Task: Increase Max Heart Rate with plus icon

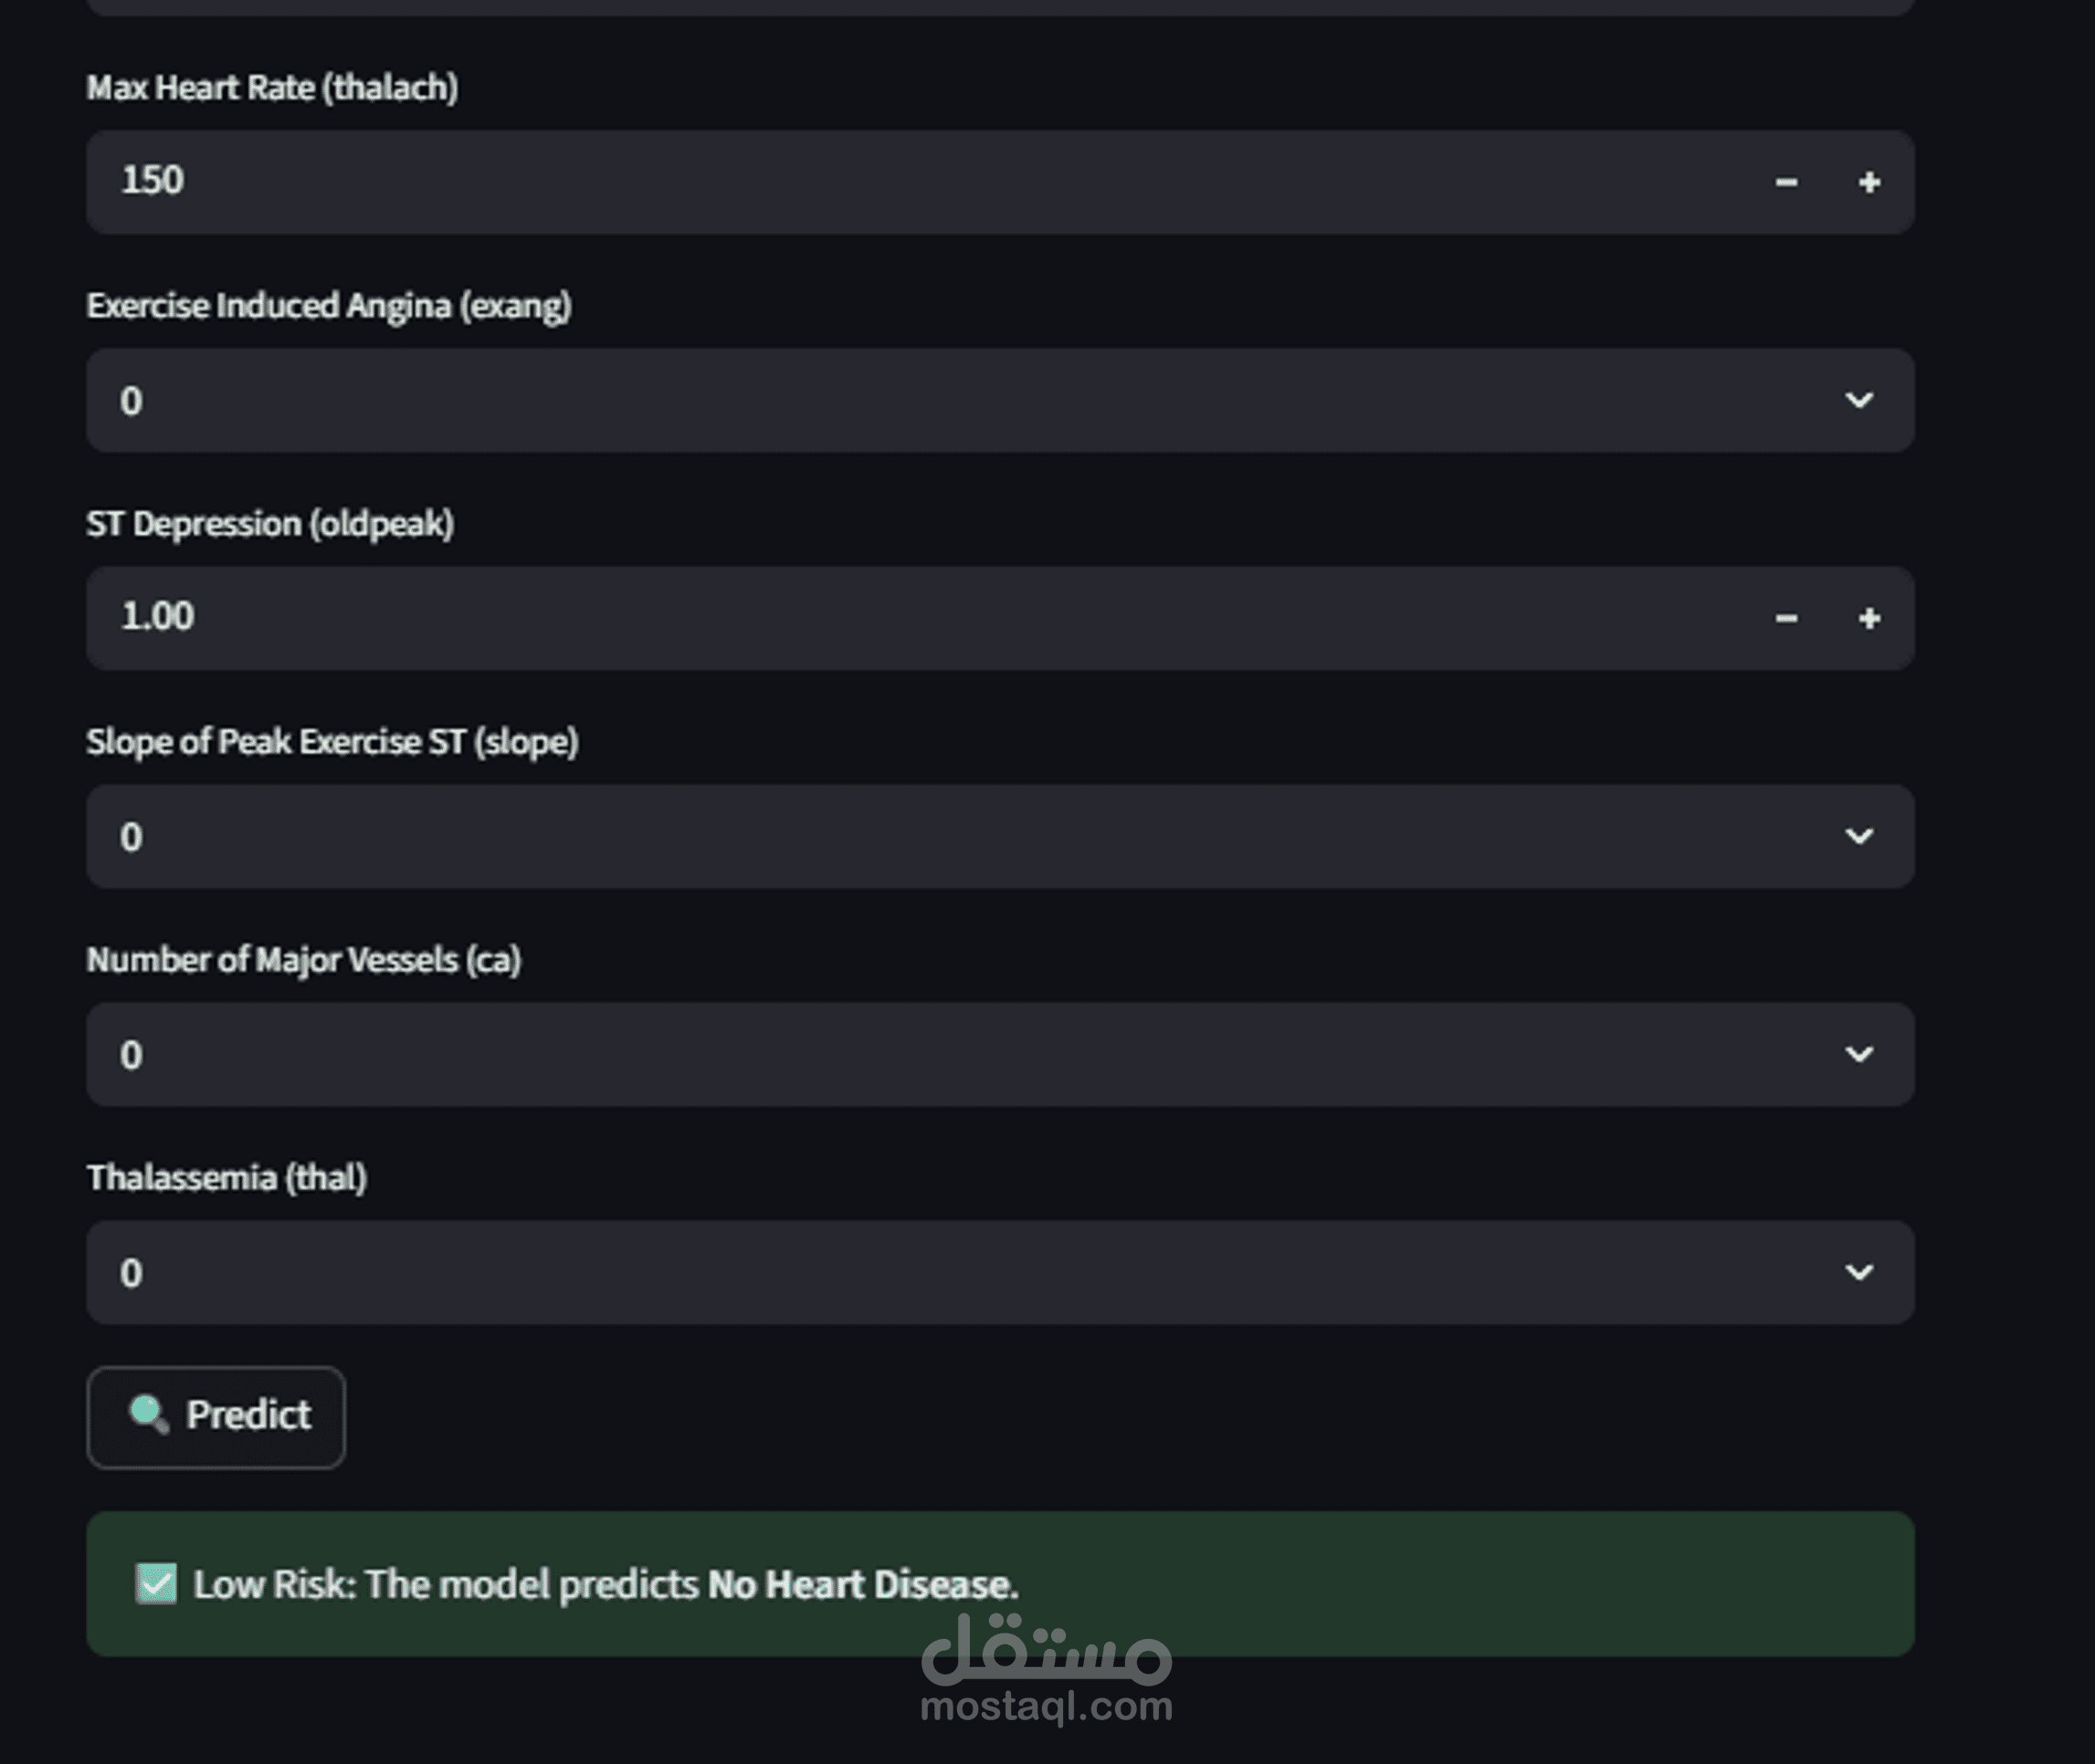Action: click(1868, 182)
